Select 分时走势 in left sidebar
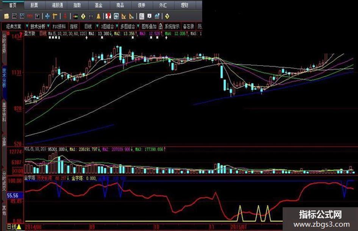The width and height of the screenshot is (358, 231). [4, 44]
